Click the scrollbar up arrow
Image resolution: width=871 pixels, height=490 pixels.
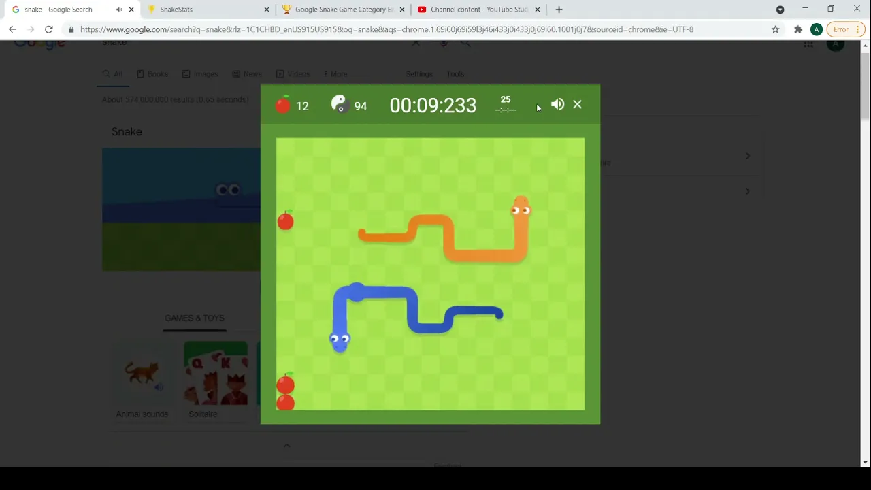point(866,46)
